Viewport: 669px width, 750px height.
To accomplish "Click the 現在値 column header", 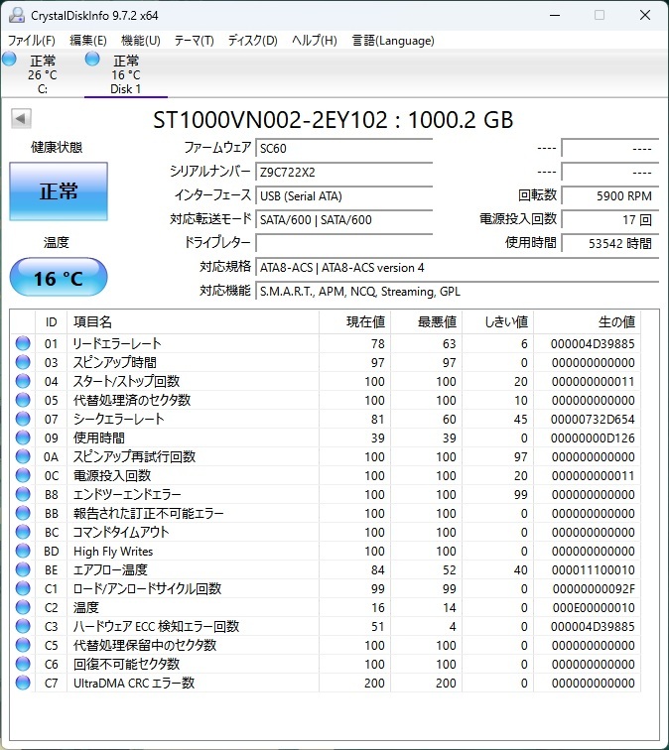I will click(x=354, y=321).
